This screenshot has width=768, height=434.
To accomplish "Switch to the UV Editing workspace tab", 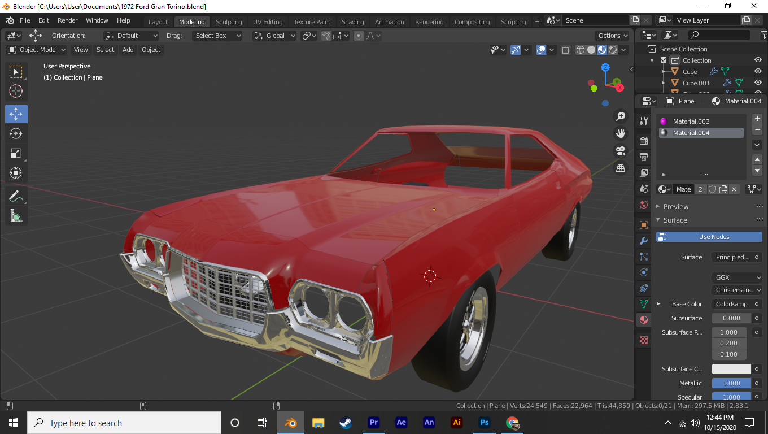I will (268, 22).
